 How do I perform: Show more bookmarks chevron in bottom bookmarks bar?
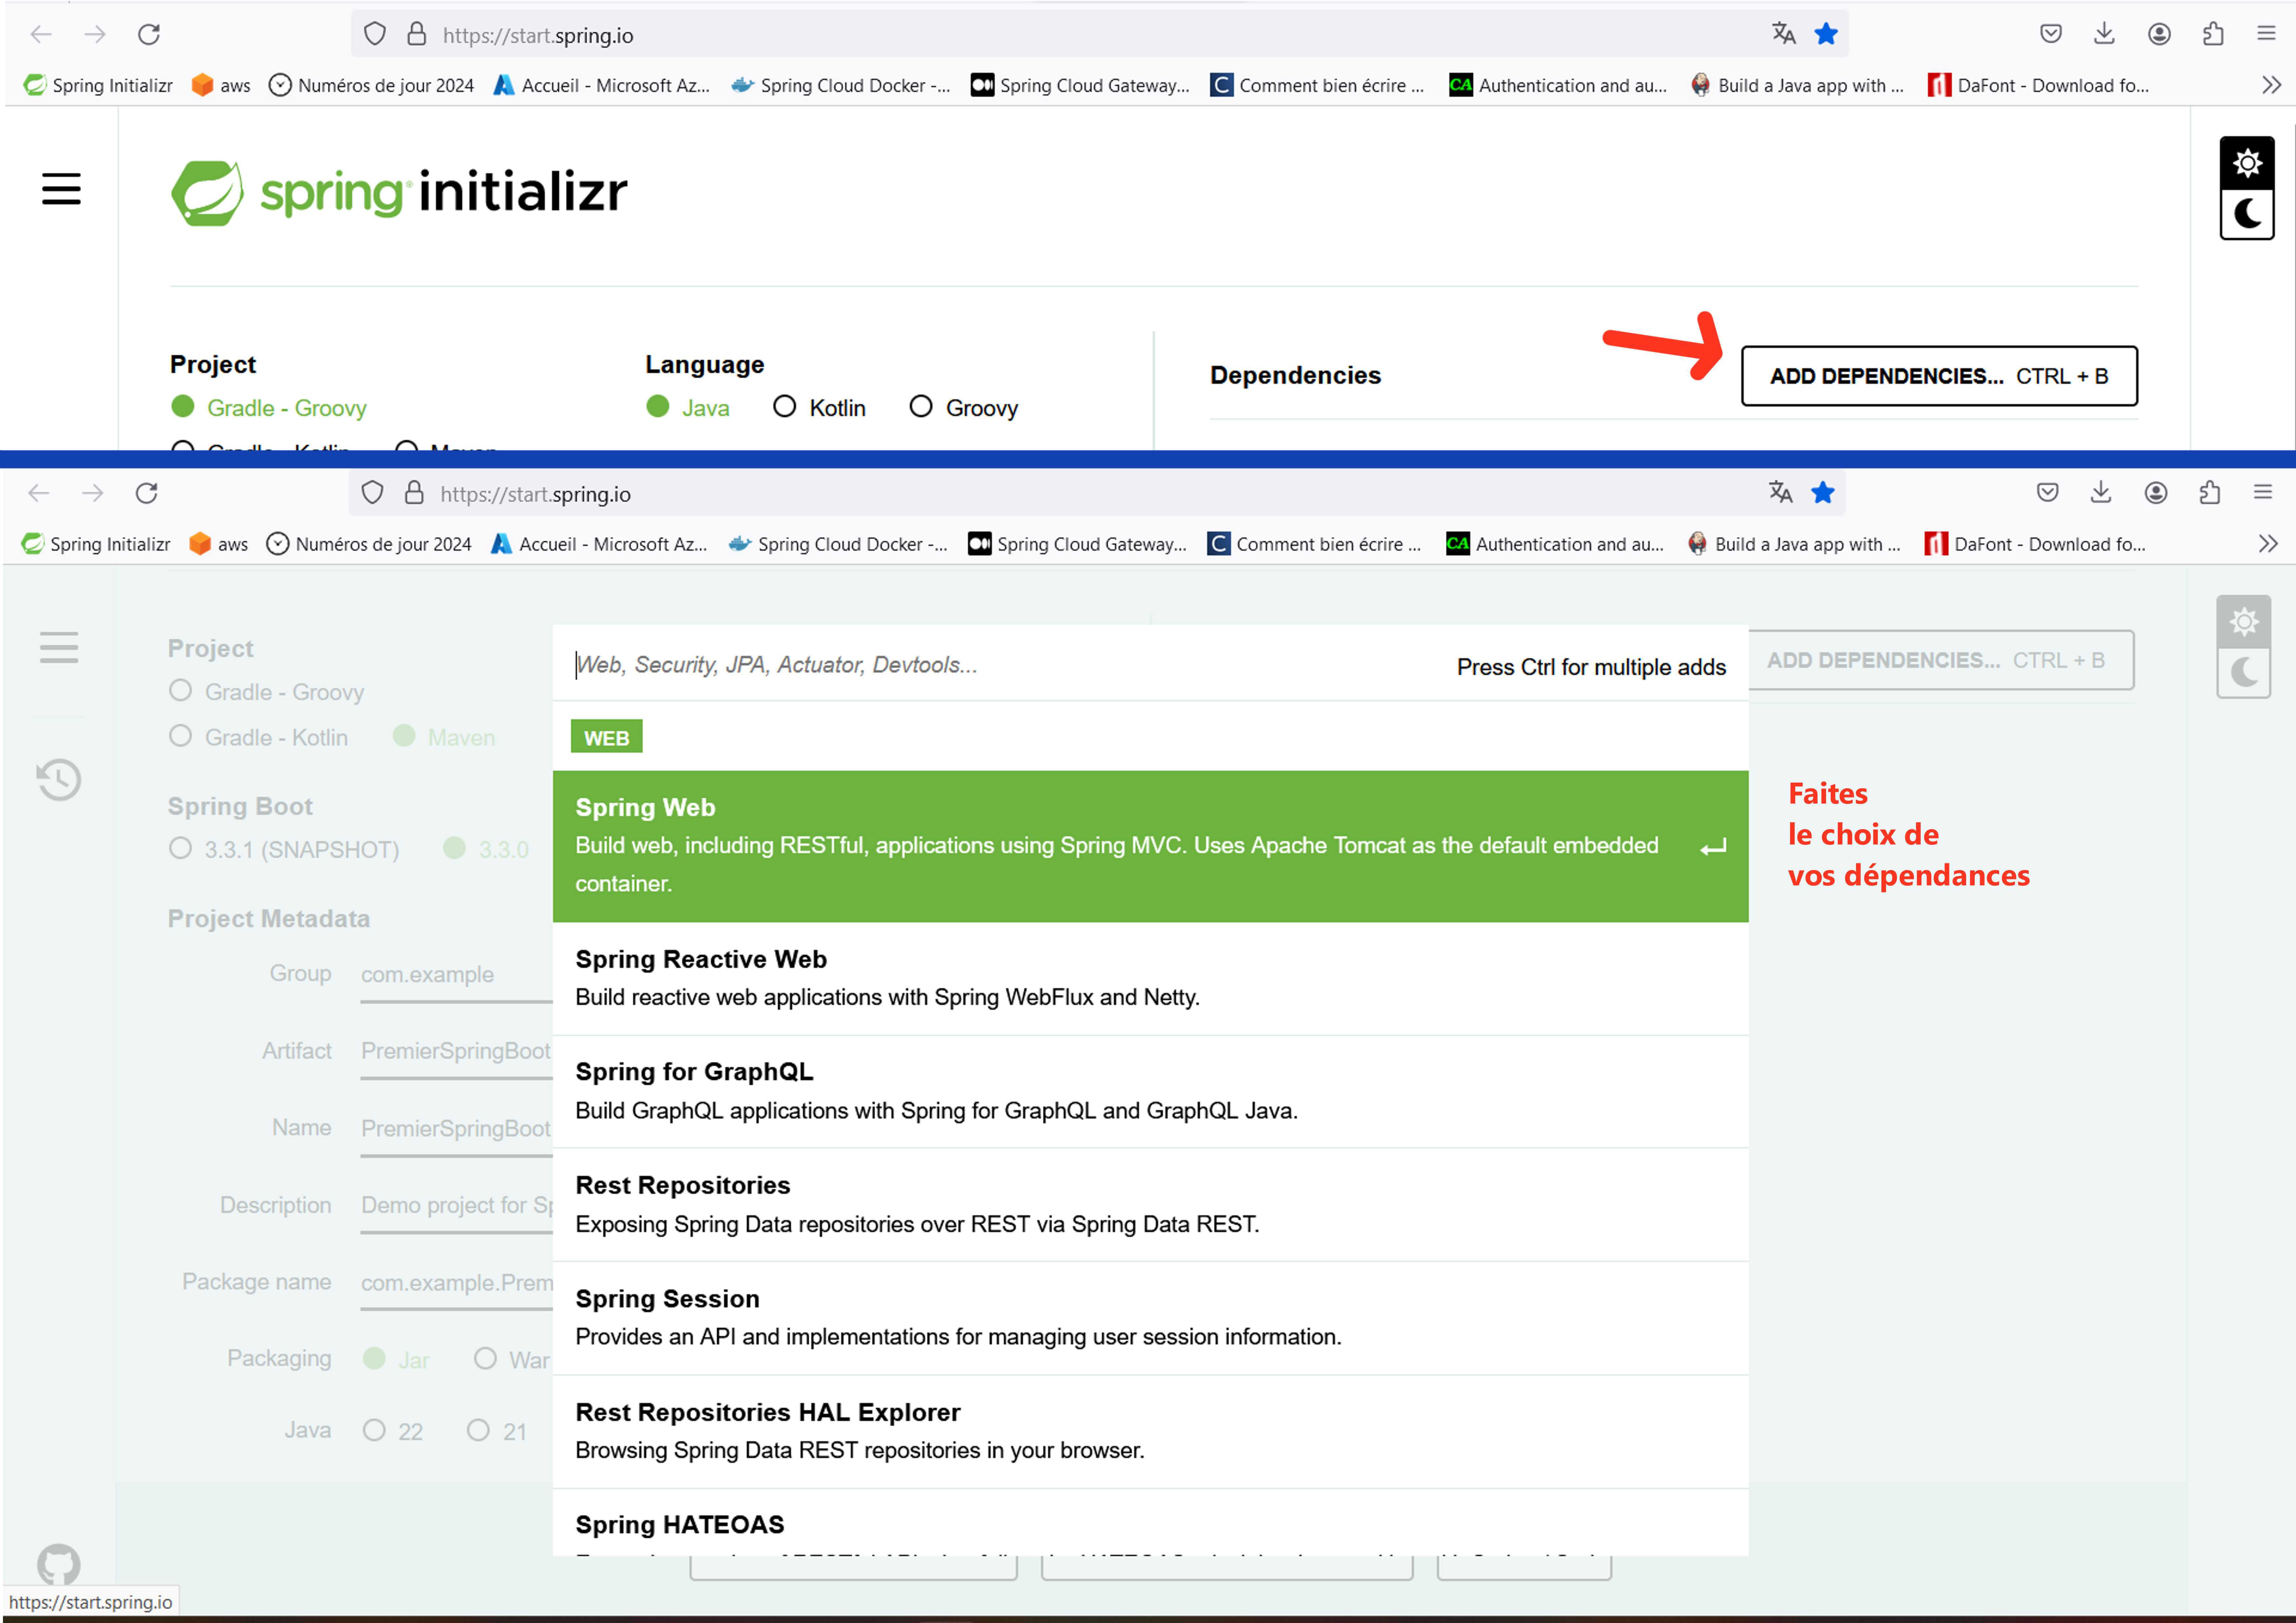point(2268,544)
